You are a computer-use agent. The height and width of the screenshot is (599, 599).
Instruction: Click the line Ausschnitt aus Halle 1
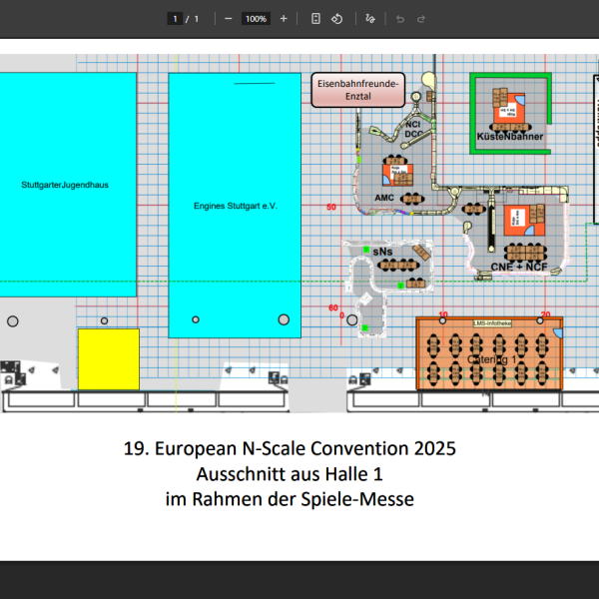point(290,474)
